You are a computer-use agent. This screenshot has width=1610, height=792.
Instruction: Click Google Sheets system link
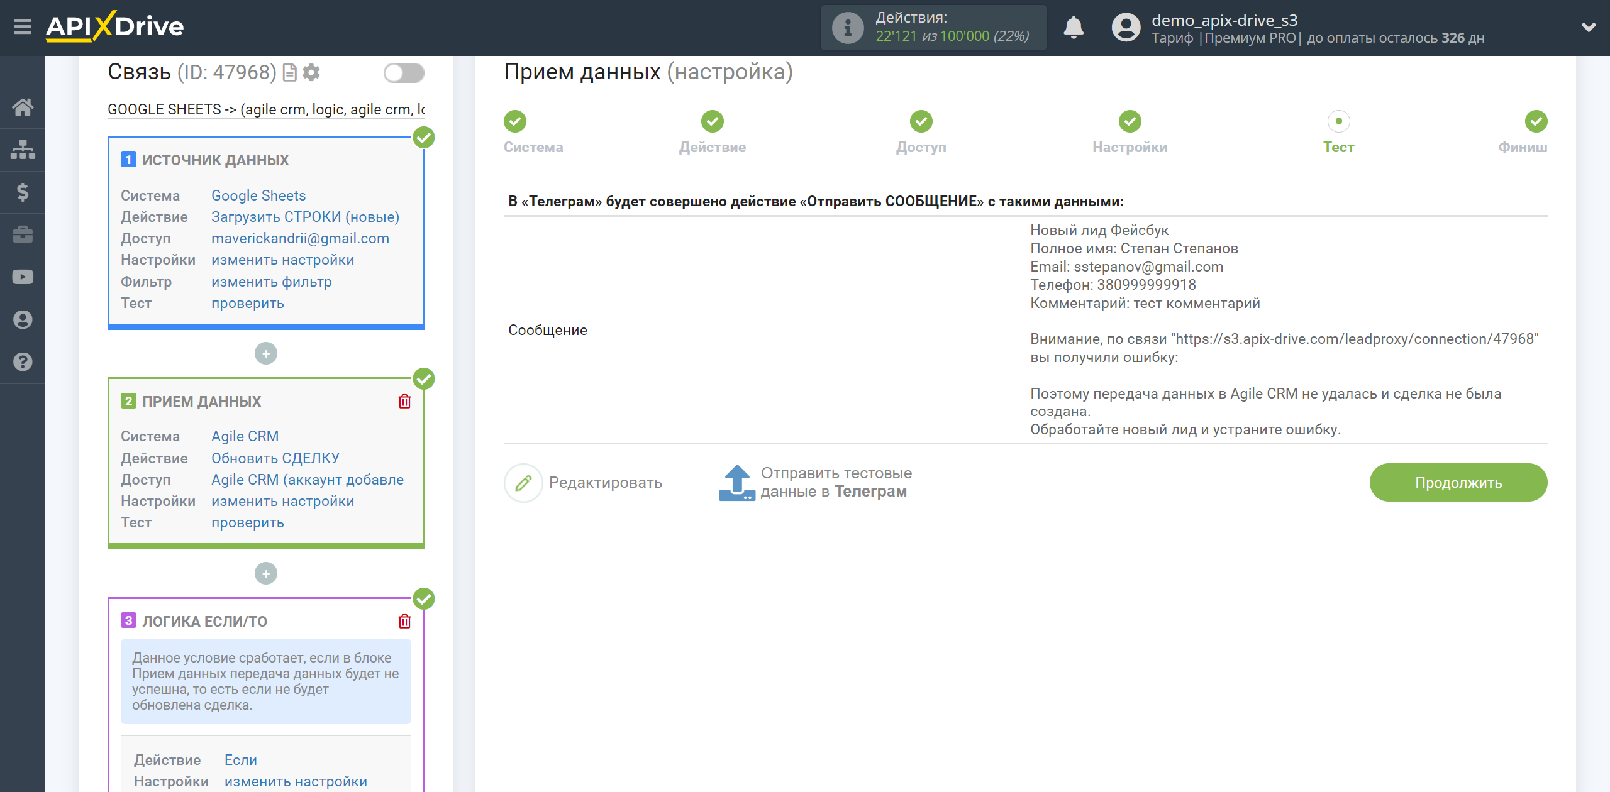coord(258,195)
